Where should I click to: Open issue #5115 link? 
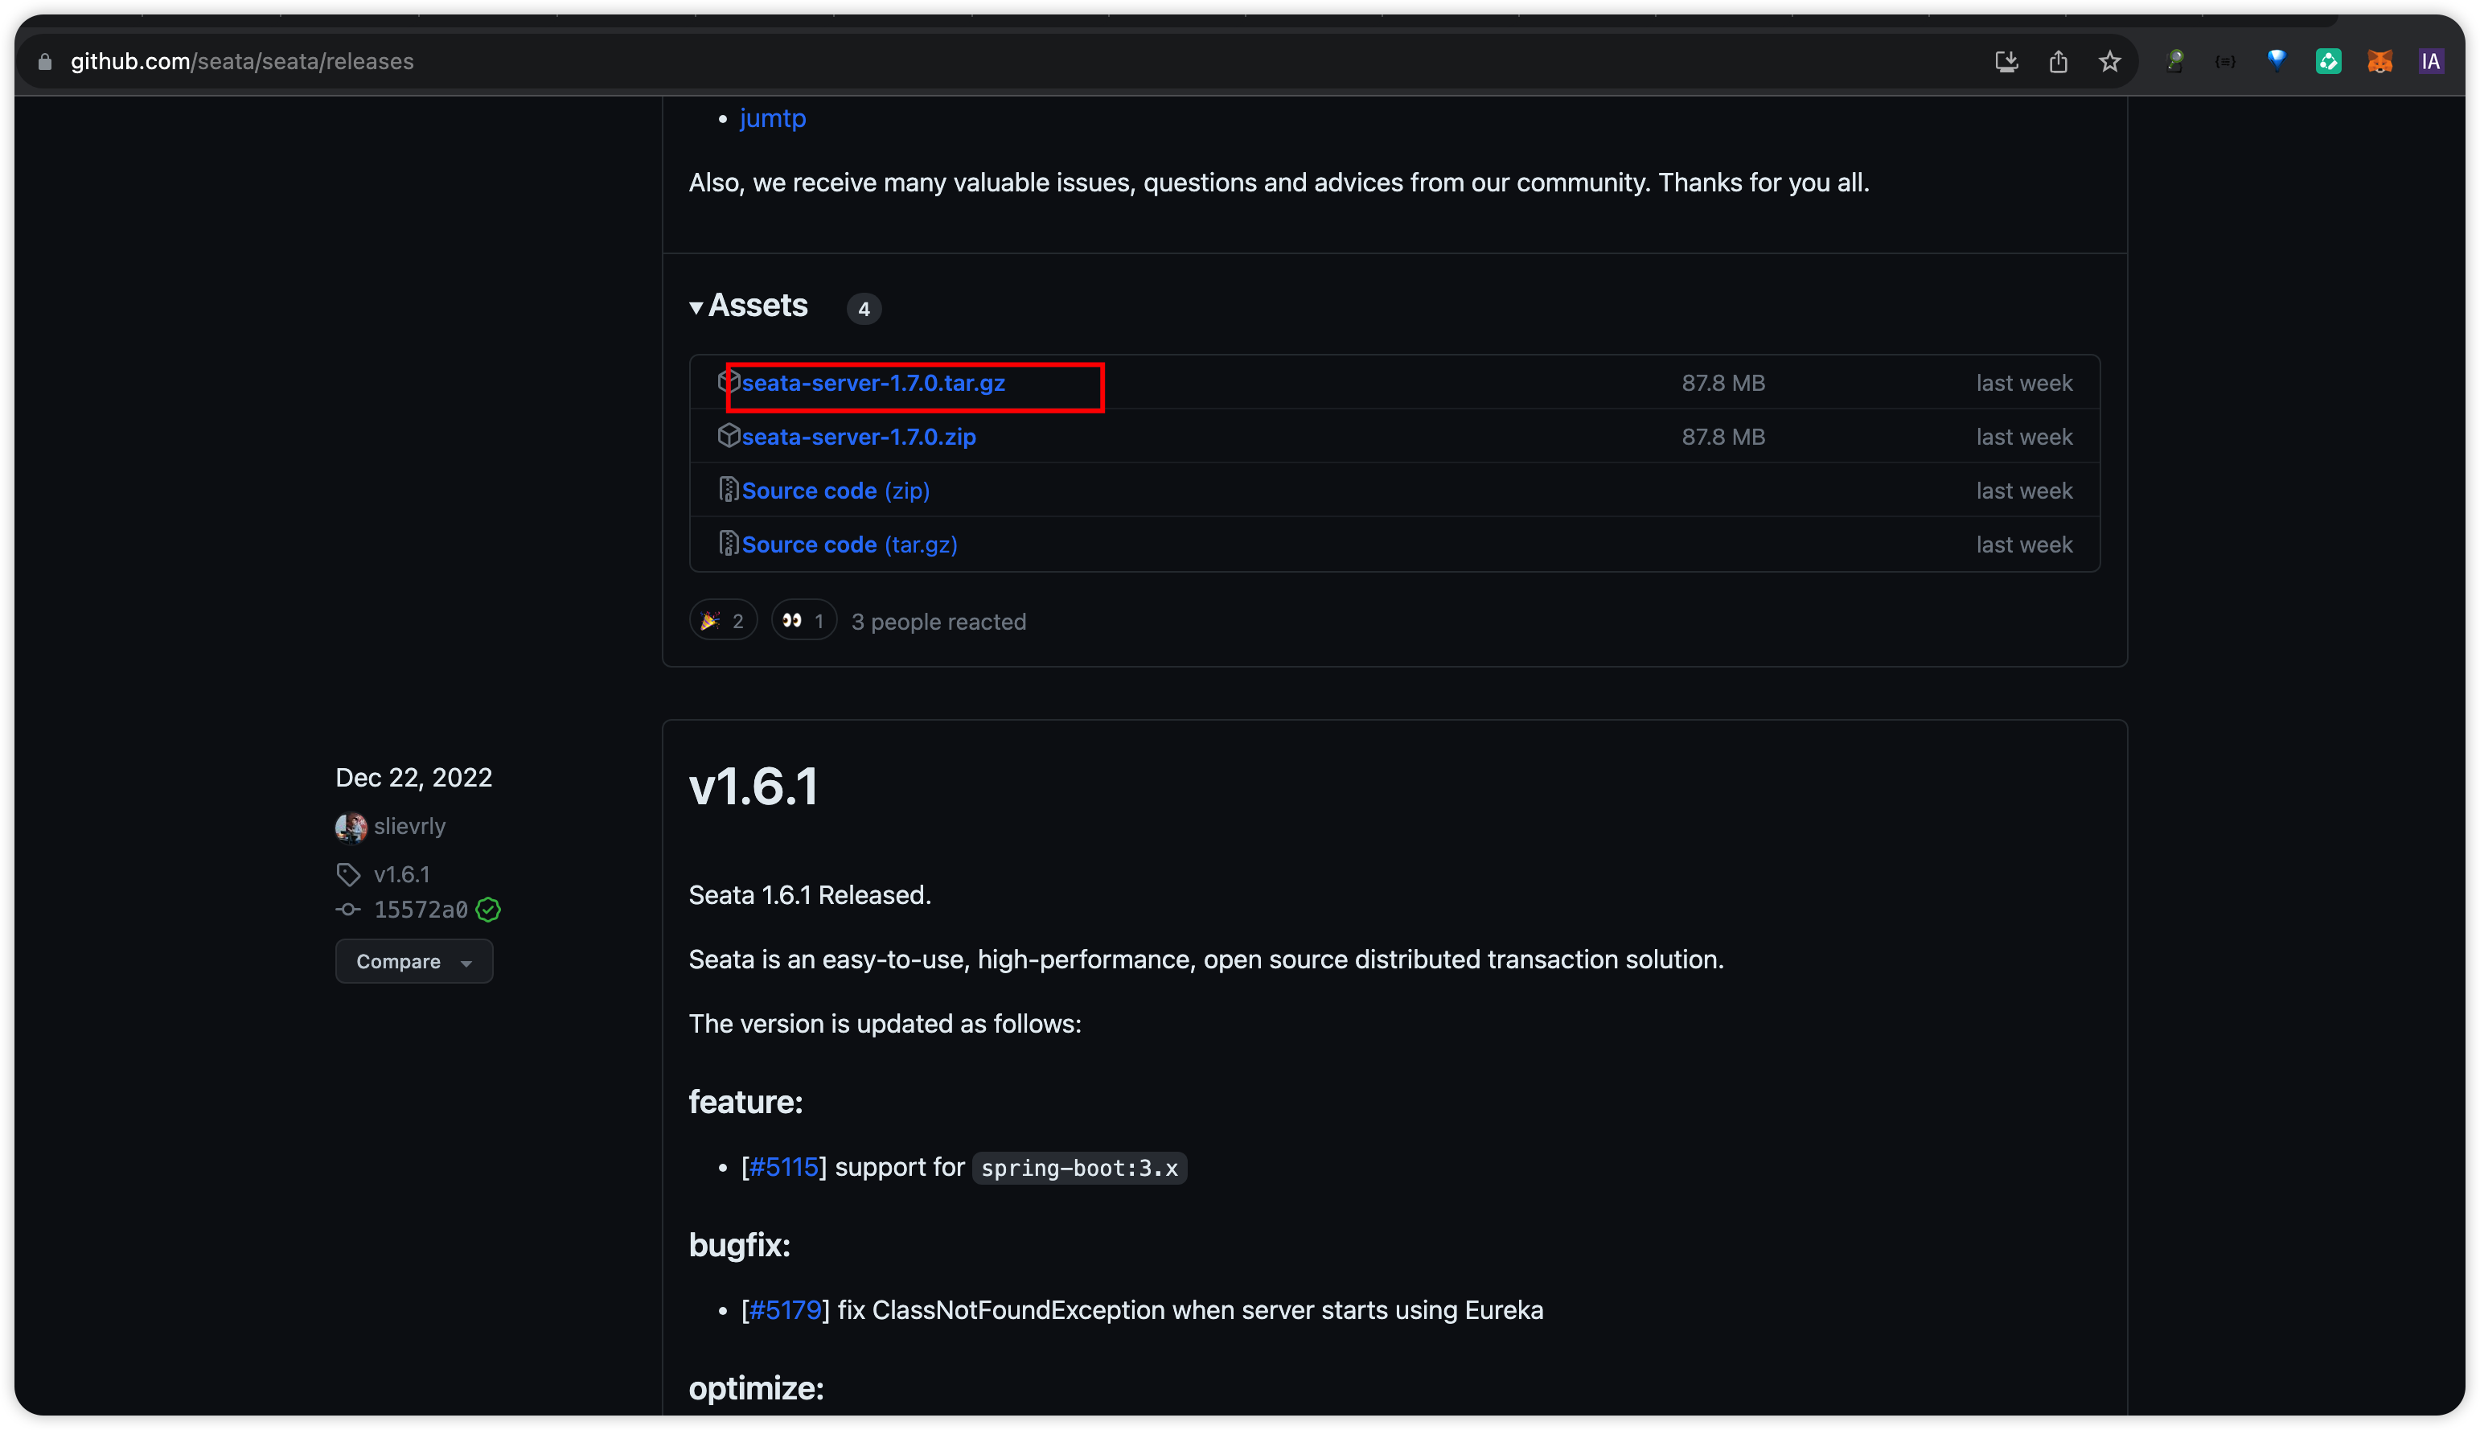click(x=782, y=1167)
